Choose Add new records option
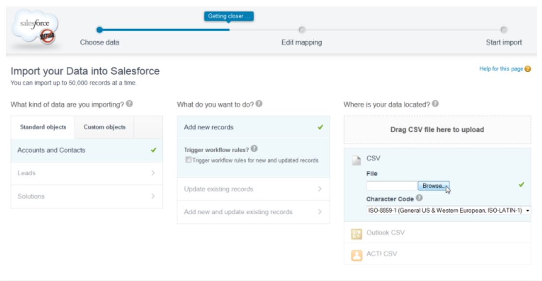 [x=253, y=127]
